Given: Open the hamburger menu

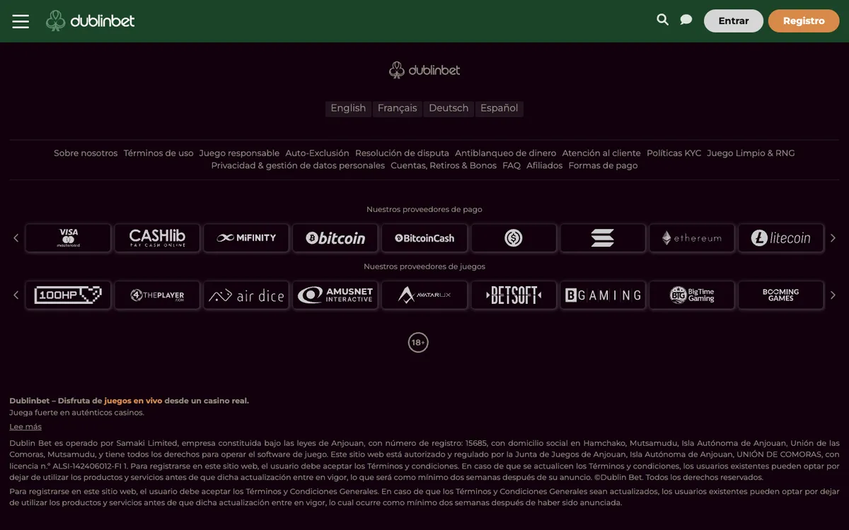Looking at the screenshot, I should tap(21, 21).
